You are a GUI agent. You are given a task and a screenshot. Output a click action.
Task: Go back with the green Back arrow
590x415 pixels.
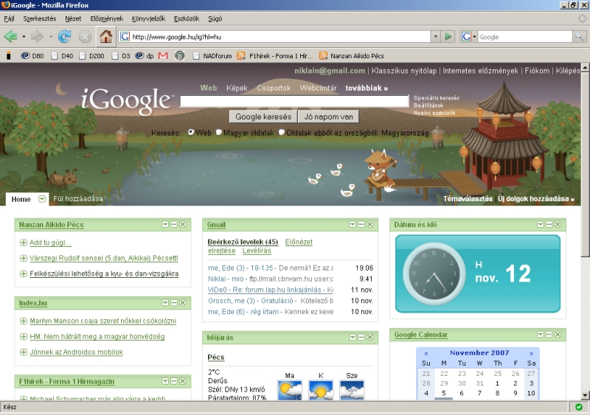[10, 37]
